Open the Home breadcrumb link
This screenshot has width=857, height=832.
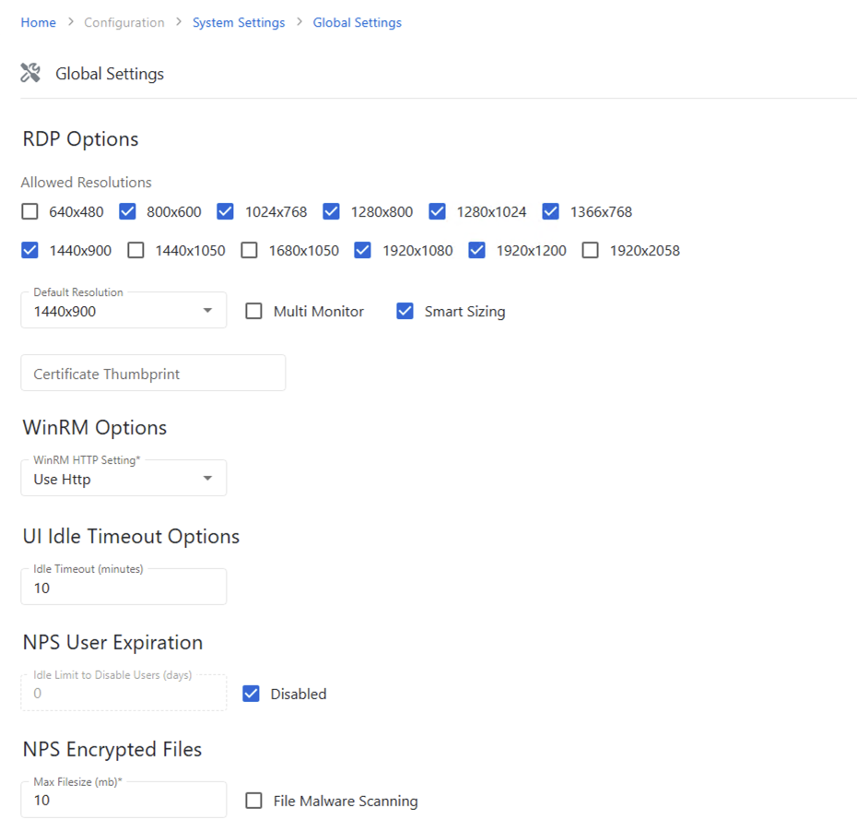[x=38, y=22]
